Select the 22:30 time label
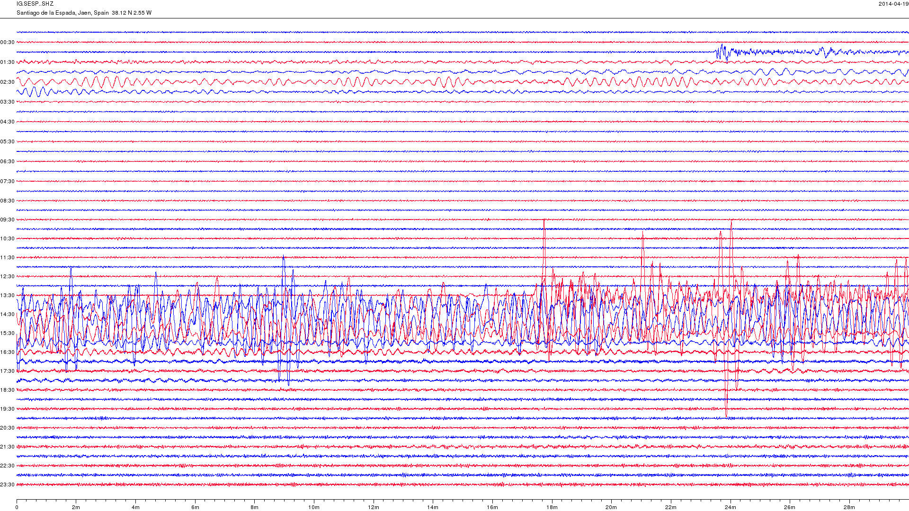Viewport: 909px width, 511px height. point(7,466)
